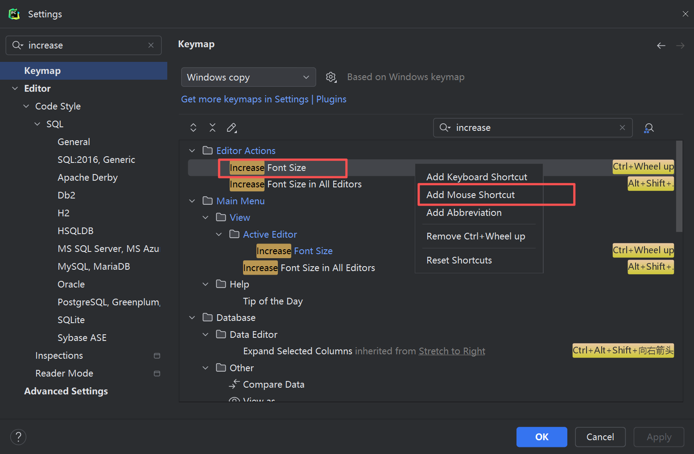Collapse the Active Editor group
The width and height of the screenshot is (694, 454).
click(x=219, y=235)
